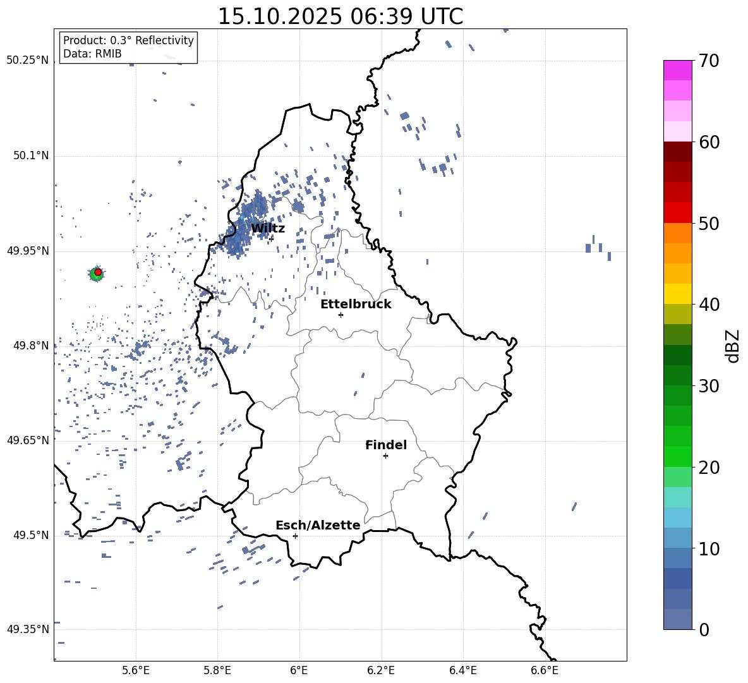
Task: Pick the olive colorbar segment below 40
Action: (x=678, y=314)
